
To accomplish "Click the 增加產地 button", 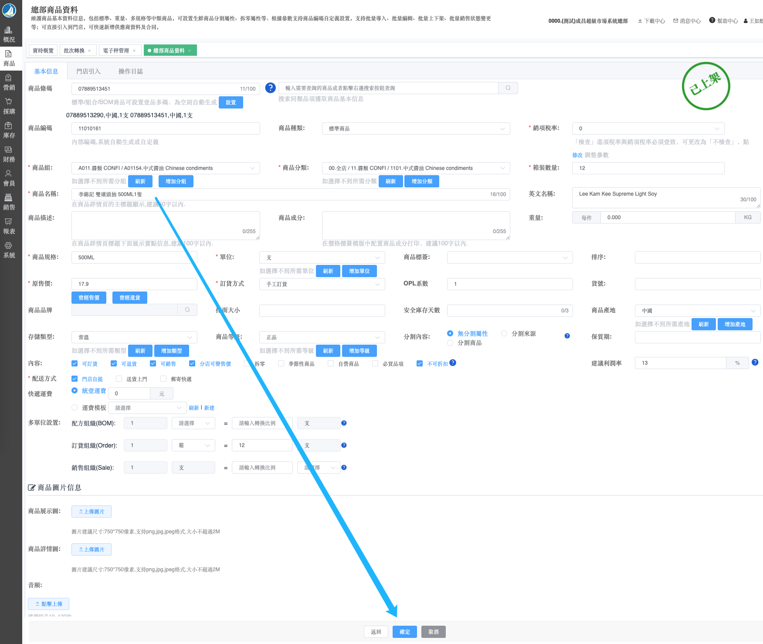I will point(735,324).
